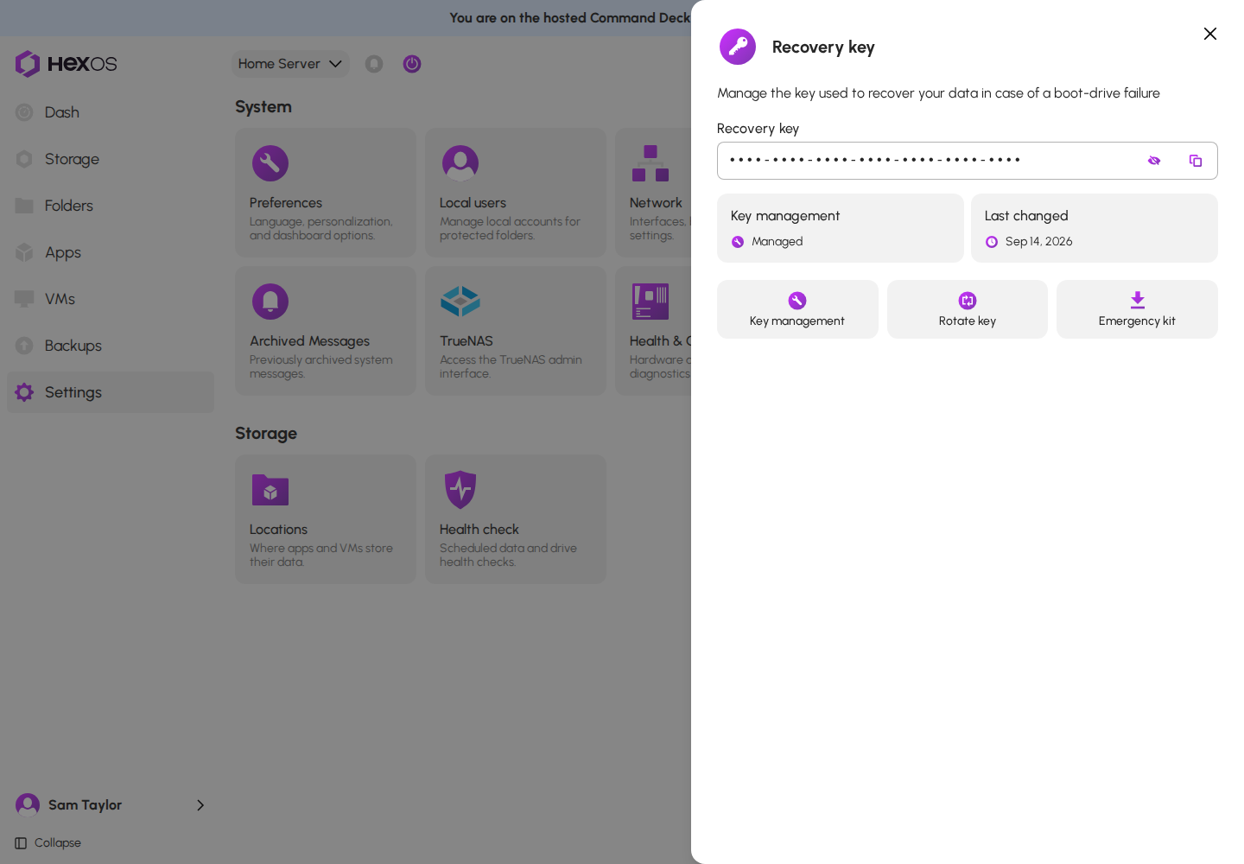Open Folders in the sidebar

click(x=111, y=206)
